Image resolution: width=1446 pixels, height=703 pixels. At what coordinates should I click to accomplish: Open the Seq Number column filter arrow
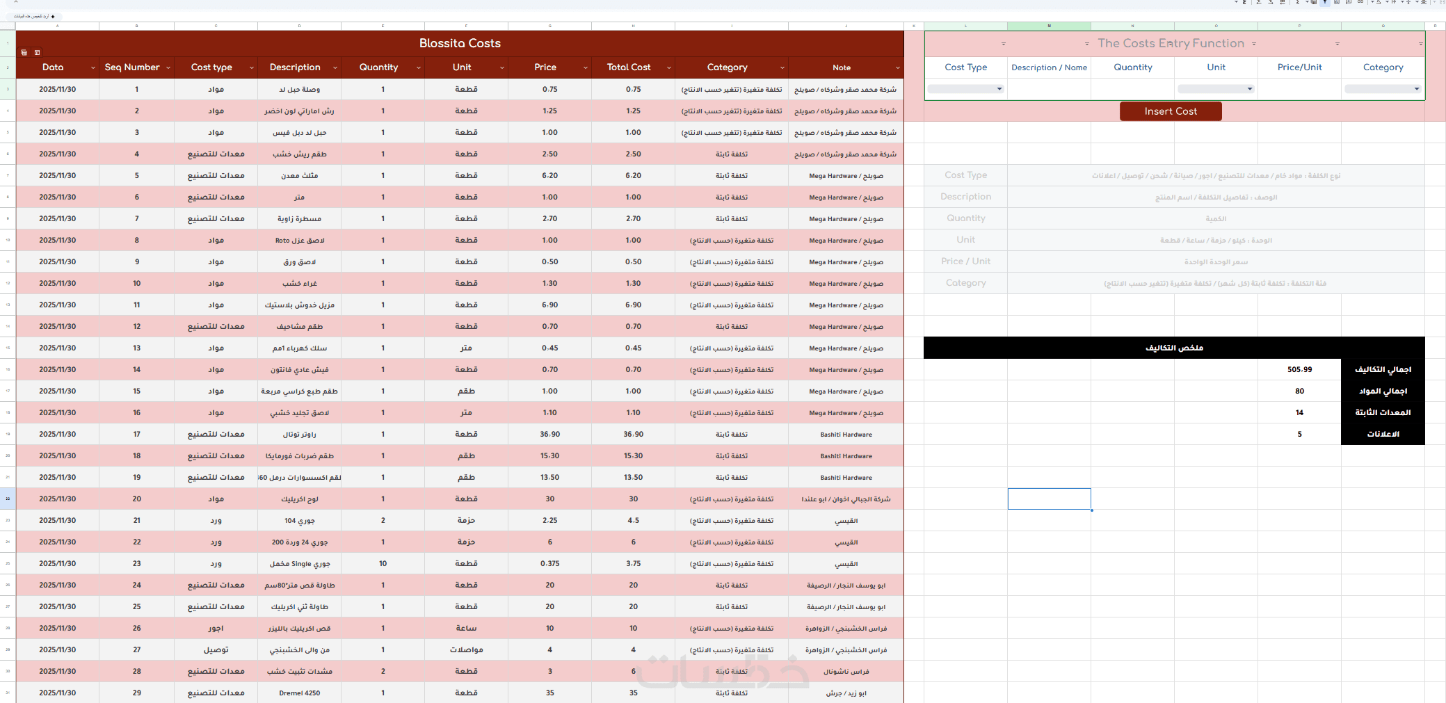pos(168,67)
